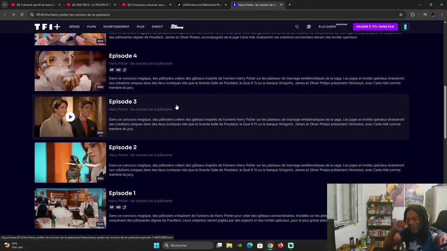The height and width of the screenshot is (251, 447).
Task: Go forward with the browser forward arrow
Action: tap(13, 15)
